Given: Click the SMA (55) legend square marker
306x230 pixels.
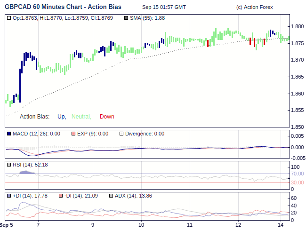Looking at the screenshot, I should click(126, 18).
